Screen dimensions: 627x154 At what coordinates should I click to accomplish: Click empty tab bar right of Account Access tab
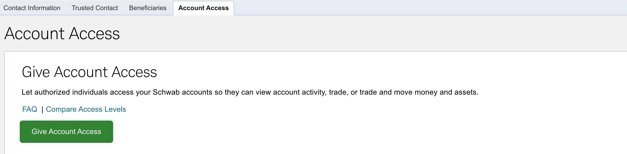[415, 8]
